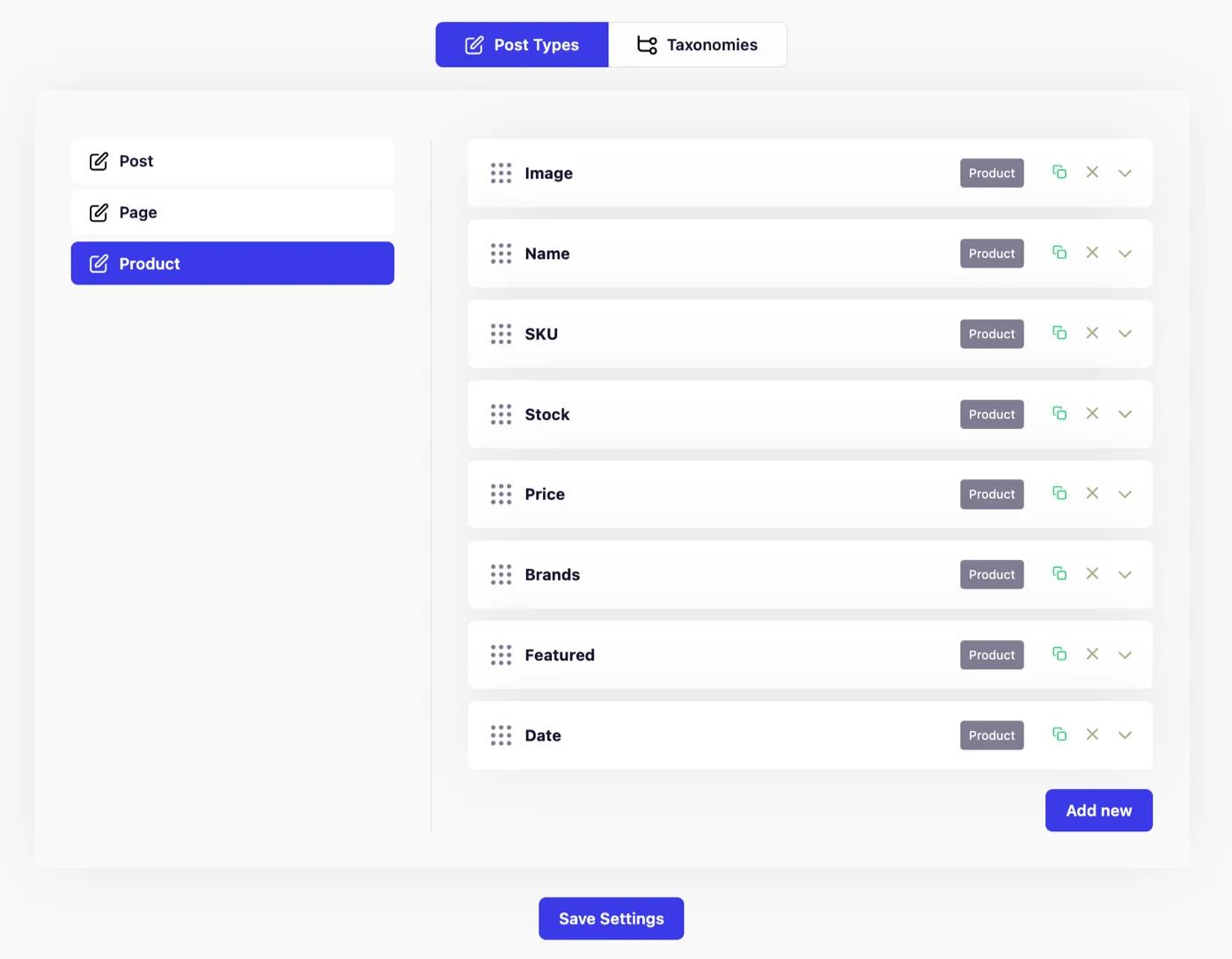
Task: Click the drag grid icon beside Name
Action: point(501,253)
